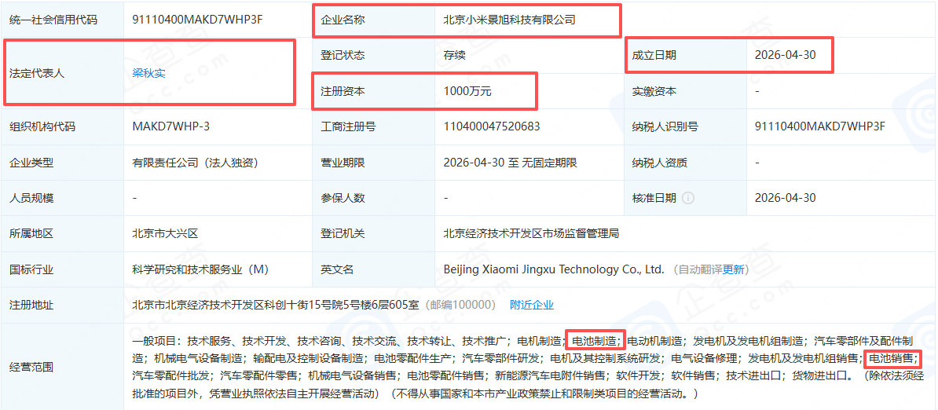Screen dimensions: 938x410
Task: Click the 纳税人资质 label
Action: tap(659, 162)
